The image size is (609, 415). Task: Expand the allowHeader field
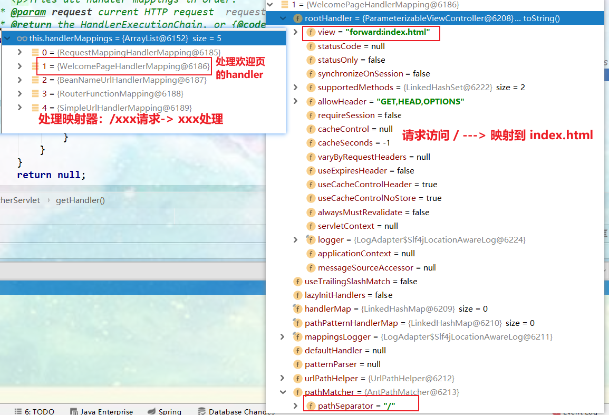[x=295, y=101]
